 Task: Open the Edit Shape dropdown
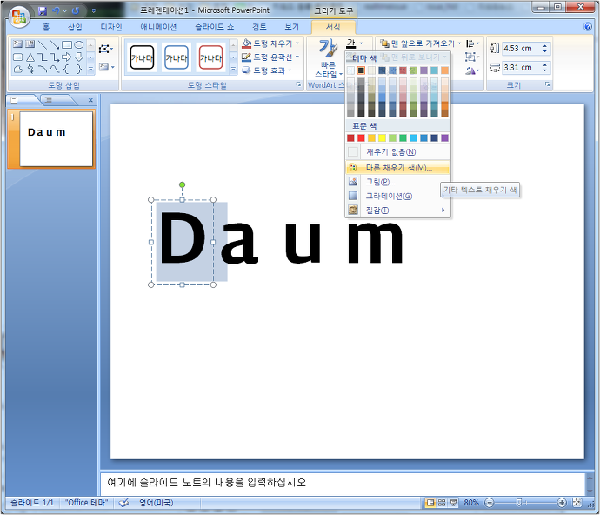pos(105,49)
